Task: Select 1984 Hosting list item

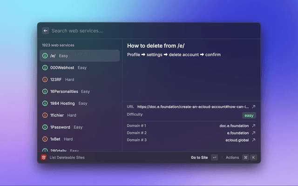Action: (x=79, y=103)
